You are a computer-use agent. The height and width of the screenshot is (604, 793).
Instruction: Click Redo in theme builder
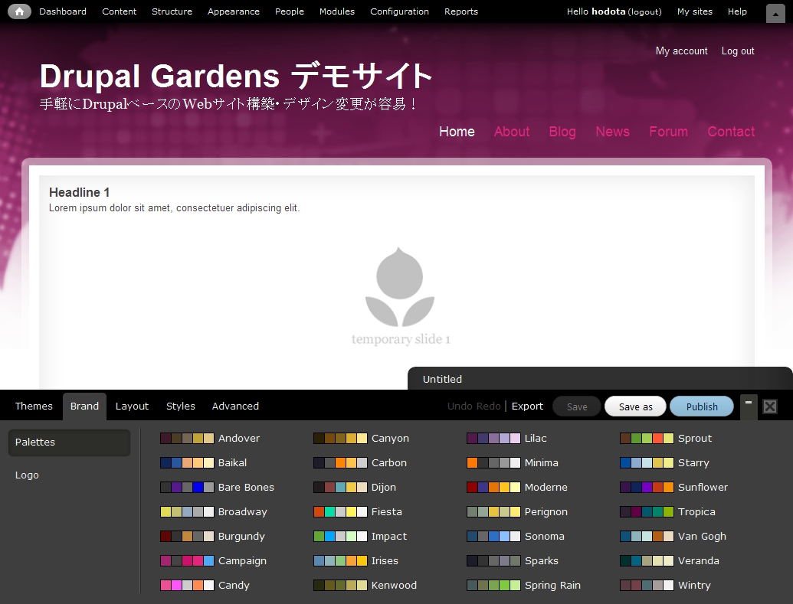click(x=488, y=406)
